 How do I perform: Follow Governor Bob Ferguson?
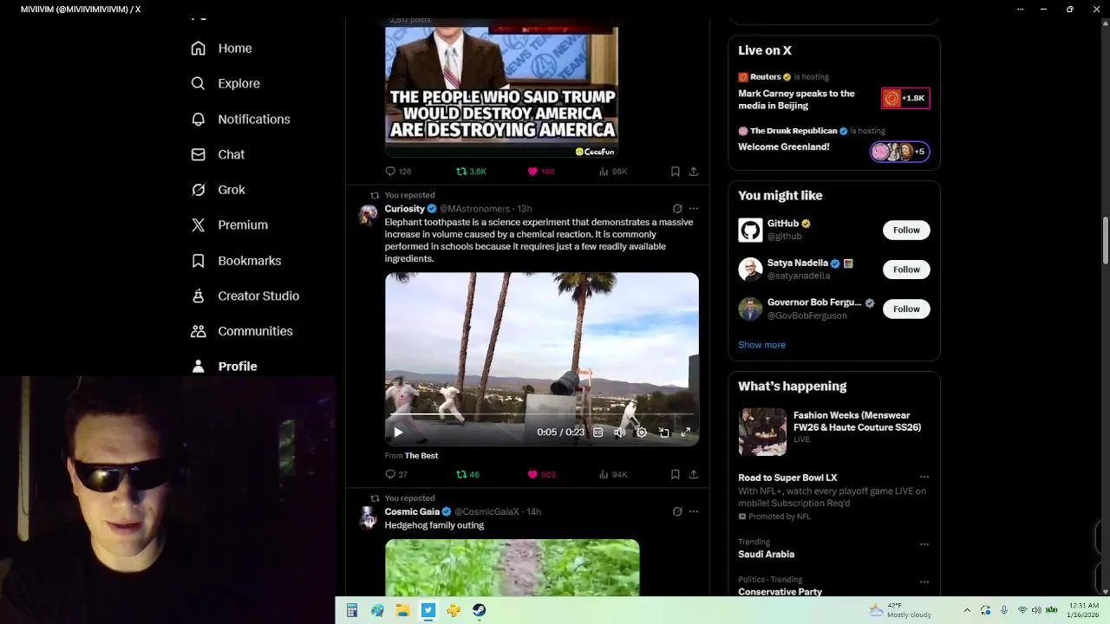[906, 309]
